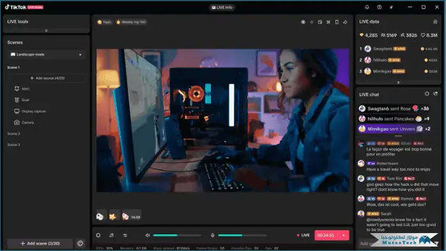Open the LIVE chat settings circle icon

427,93
